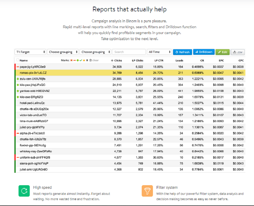Viewport: 254px width, 206px height.
Task: Sort the table by Clicks column
Action: (117, 60)
